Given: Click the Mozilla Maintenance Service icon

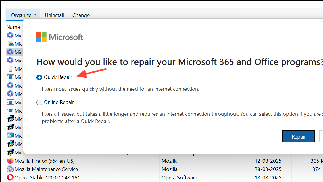Looking at the screenshot, I should pos(10,169).
